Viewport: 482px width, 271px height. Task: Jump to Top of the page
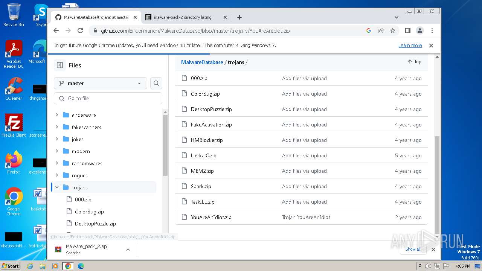click(x=414, y=62)
